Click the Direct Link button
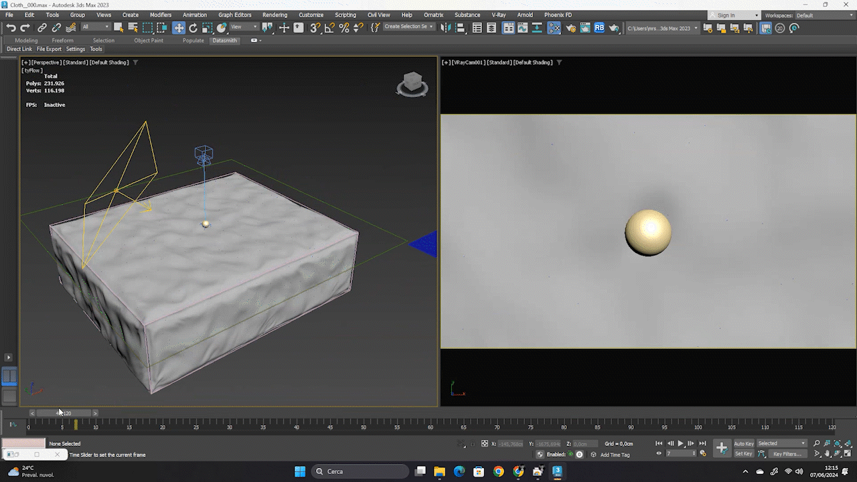Screen dimensions: 857x482 click(19, 49)
